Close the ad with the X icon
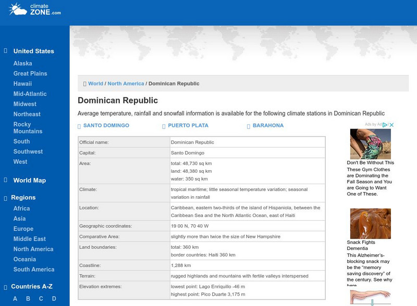This screenshot has width=417, height=306. [x=391, y=125]
